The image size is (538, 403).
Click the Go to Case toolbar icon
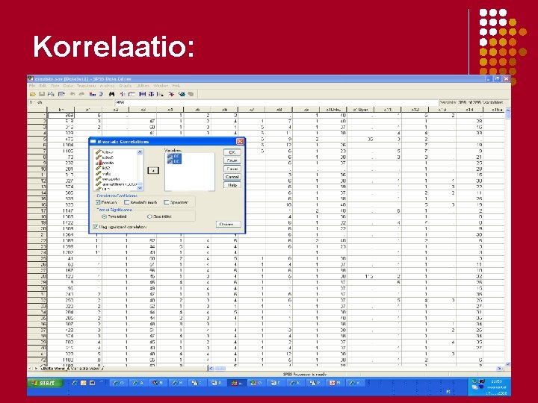point(93,94)
